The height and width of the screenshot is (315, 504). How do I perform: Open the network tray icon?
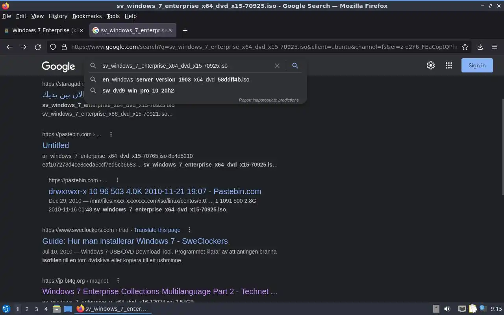coord(462,309)
